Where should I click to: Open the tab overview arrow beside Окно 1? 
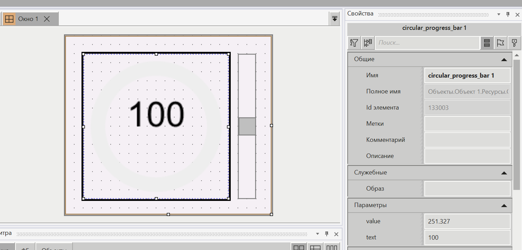click(334, 19)
